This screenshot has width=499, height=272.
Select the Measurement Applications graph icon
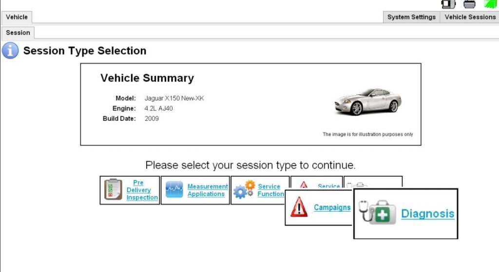coord(174,190)
